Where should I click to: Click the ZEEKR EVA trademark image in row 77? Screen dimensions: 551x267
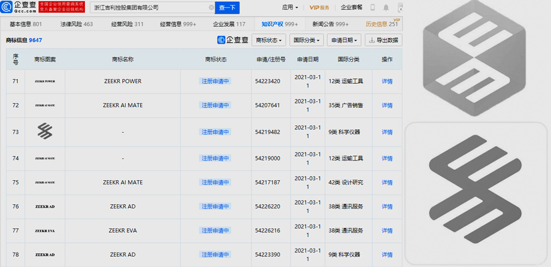tap(45, 230)
